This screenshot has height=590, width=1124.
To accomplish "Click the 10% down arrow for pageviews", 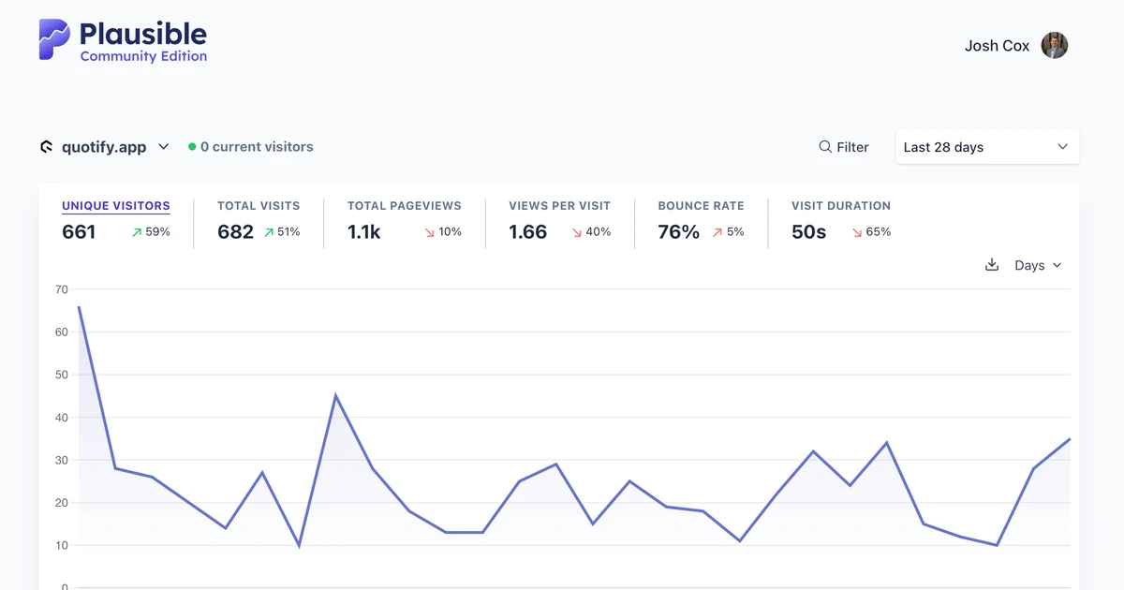I will pyautogui.click(x=443, y=232).
